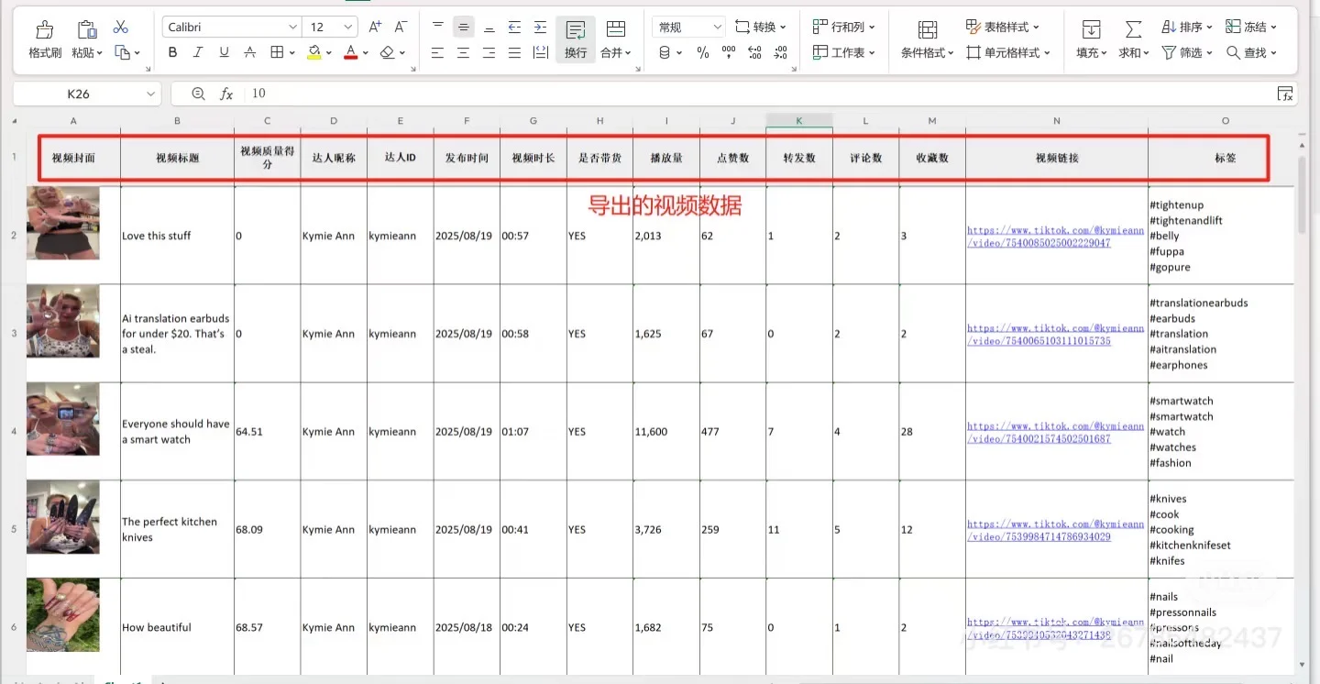Click the select-all corner triangle
Viewport: 1320px width, 684px height.
15,121
